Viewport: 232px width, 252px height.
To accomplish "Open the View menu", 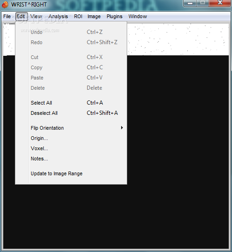I will click(36, 16).
